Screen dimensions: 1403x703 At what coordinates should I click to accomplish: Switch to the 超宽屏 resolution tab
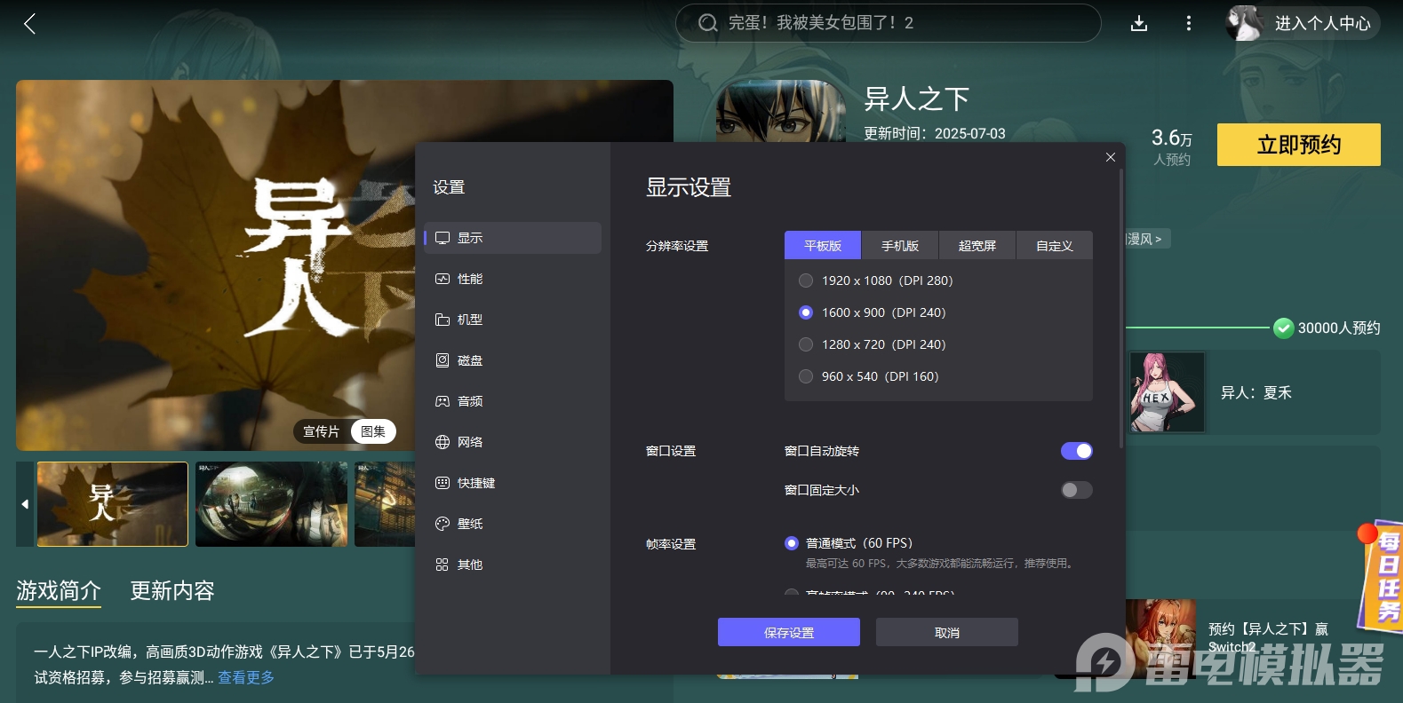tap(977, 246)
